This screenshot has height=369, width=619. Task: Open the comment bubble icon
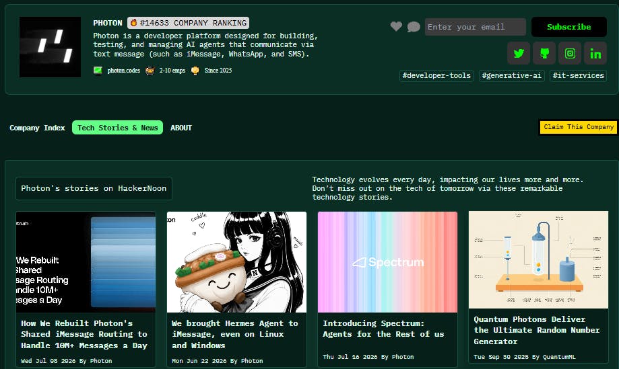pyautogui.click(x=414, y=27)
